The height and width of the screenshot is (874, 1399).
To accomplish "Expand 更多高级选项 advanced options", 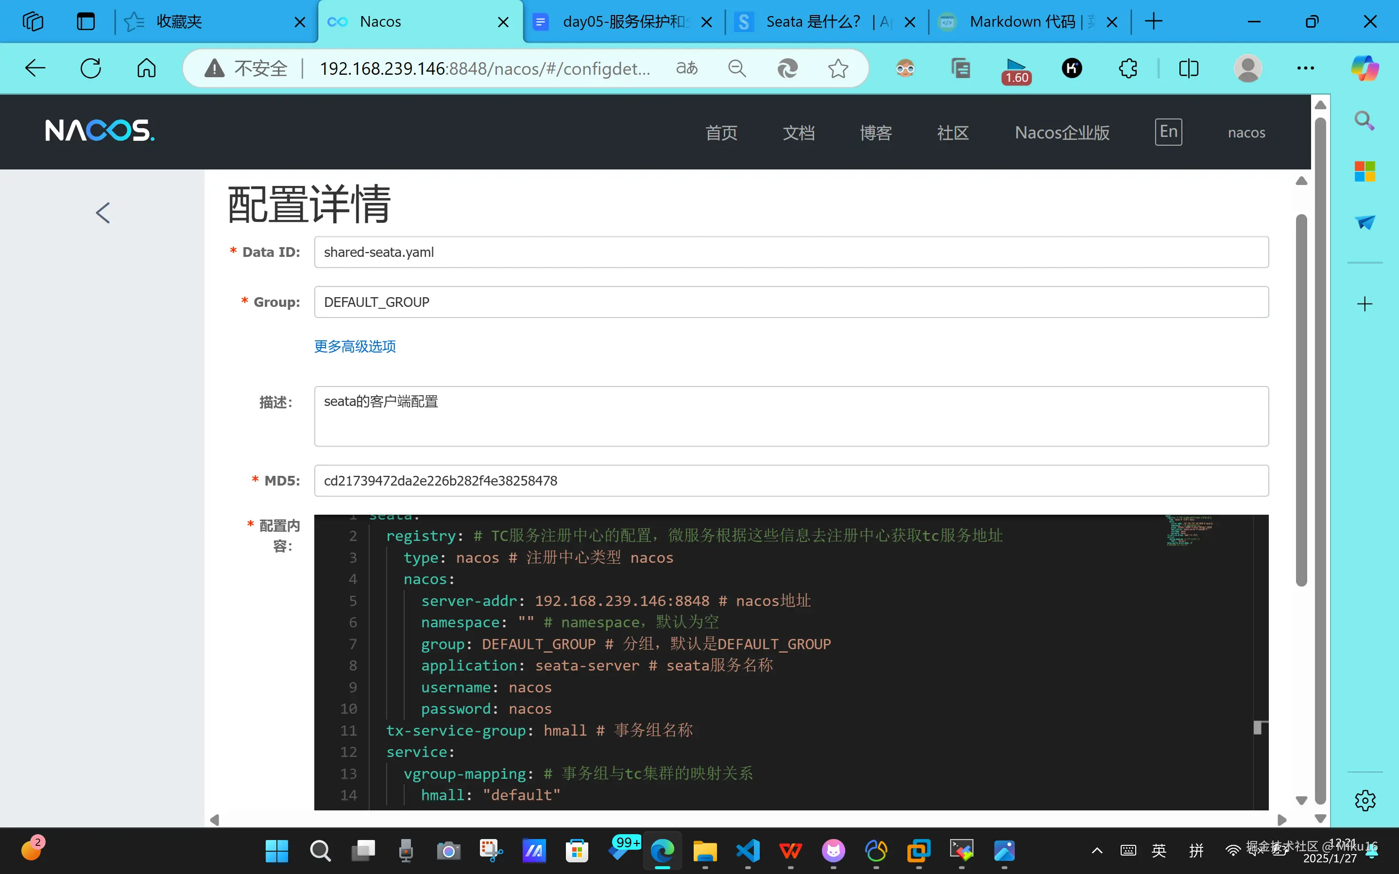I will [x=355, y=346].
